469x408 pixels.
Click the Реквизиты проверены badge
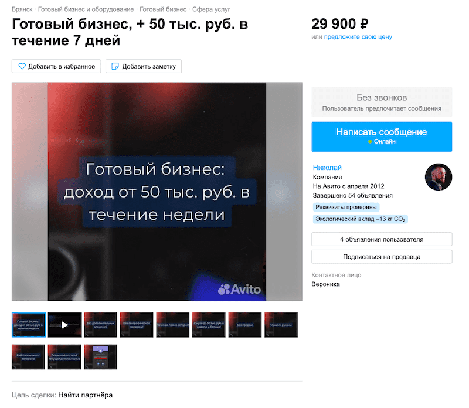346,207
